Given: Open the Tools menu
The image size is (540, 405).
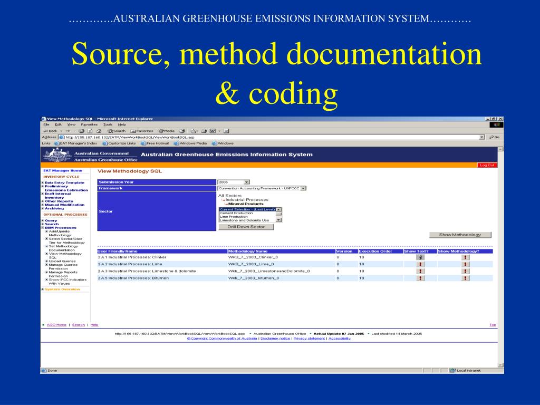Looking at the screenshot, I should (x=108, y=124).
